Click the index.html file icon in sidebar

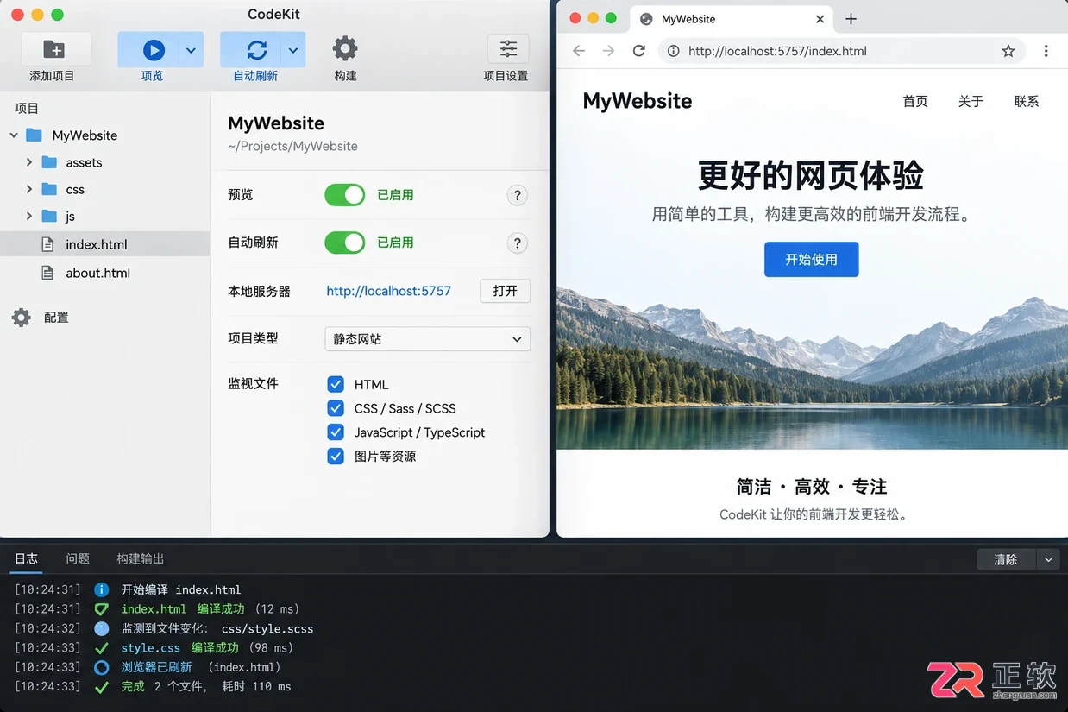point(48,244)
